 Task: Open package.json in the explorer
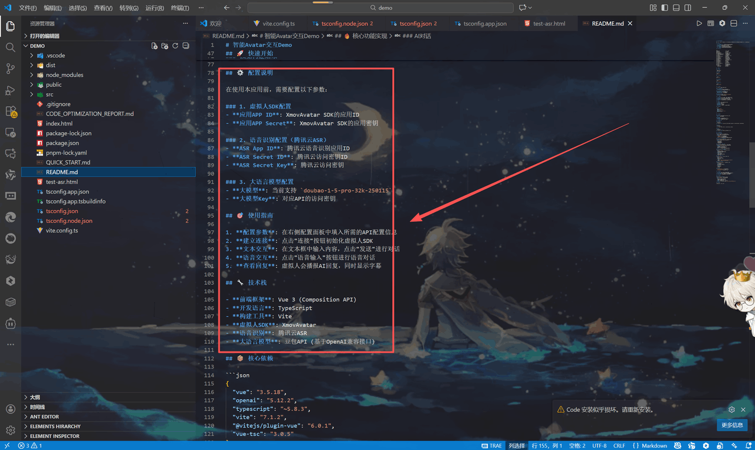point(108,143)
